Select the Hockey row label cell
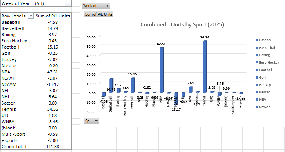285x152 pixels. point(17,59)
